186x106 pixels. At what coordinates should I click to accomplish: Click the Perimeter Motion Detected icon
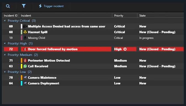[x=25, y=60]
